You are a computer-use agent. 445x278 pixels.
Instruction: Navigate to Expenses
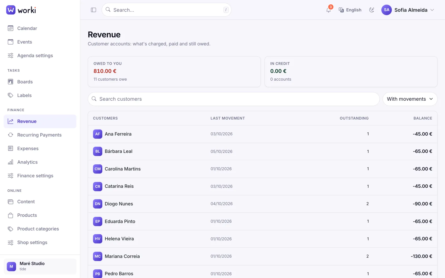click(x=40, y=148)
